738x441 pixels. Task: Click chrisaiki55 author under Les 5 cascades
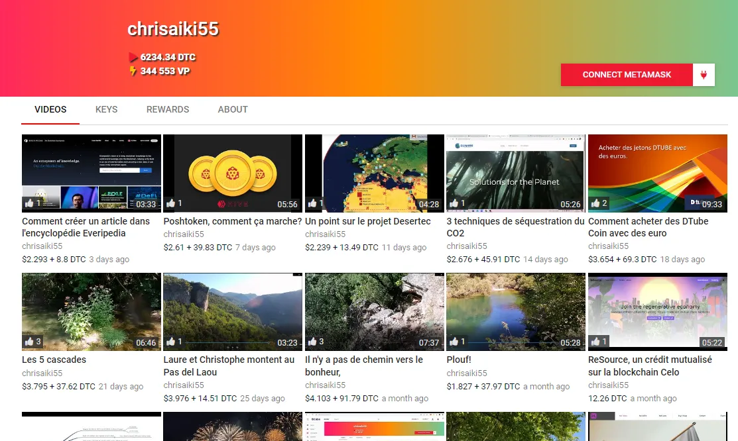point(42,373)
